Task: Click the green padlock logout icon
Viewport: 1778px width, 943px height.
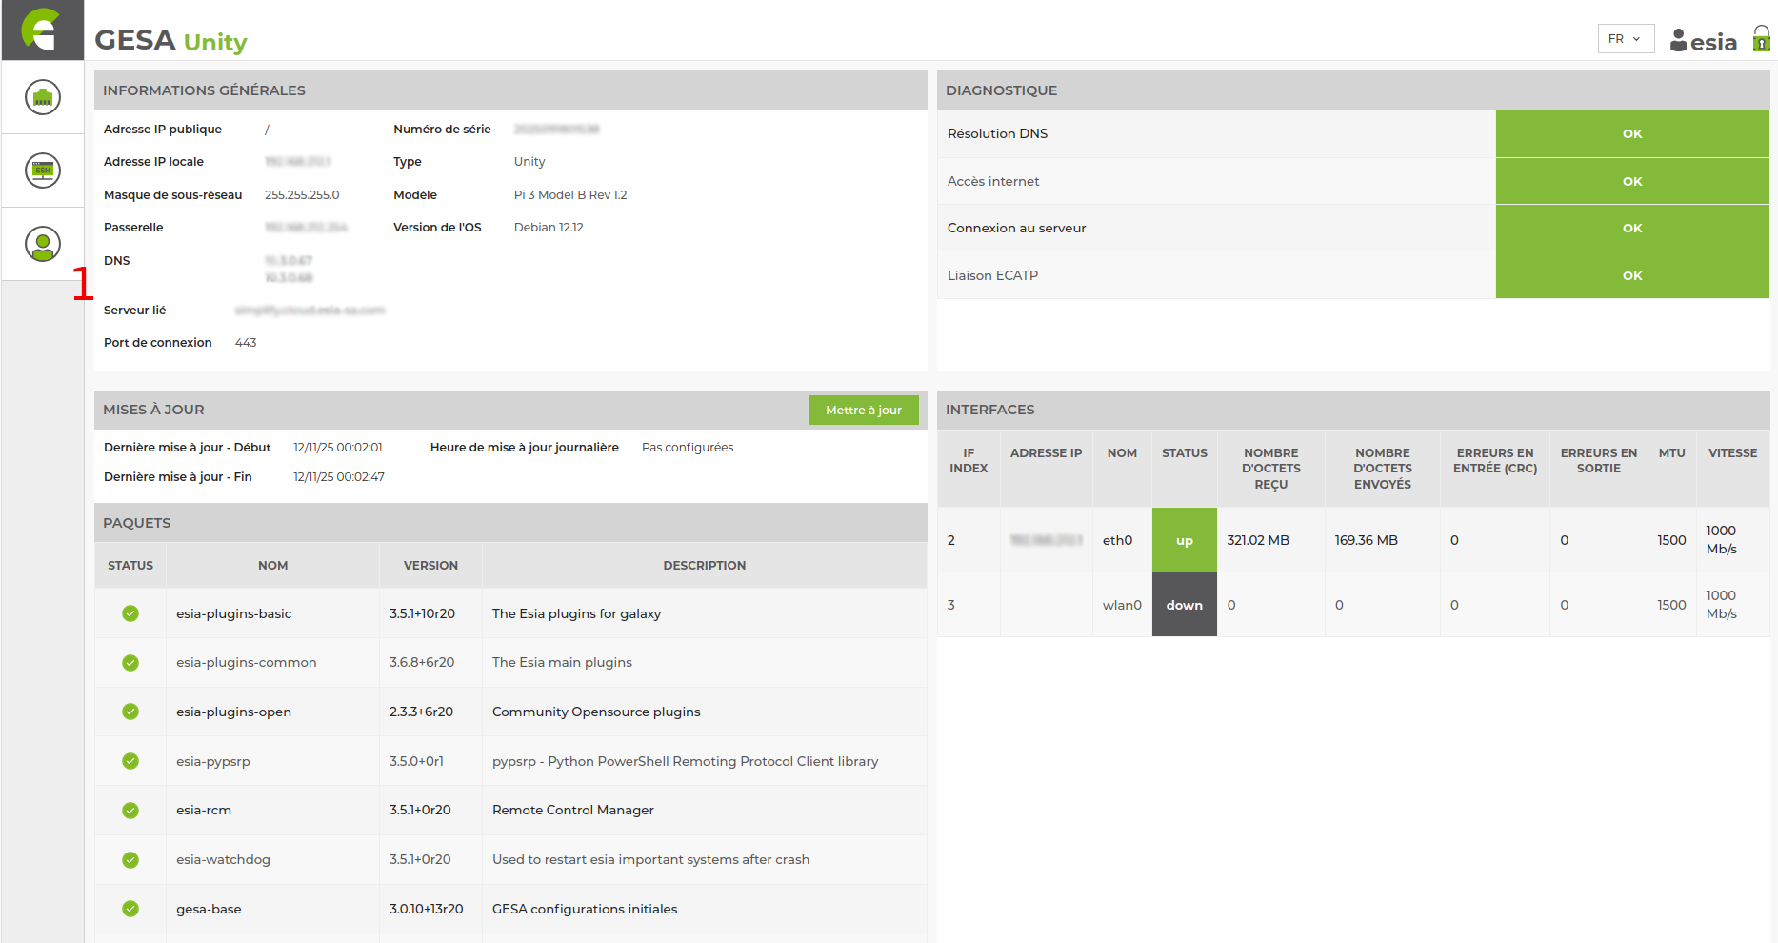Action: tap(1761, 40)
